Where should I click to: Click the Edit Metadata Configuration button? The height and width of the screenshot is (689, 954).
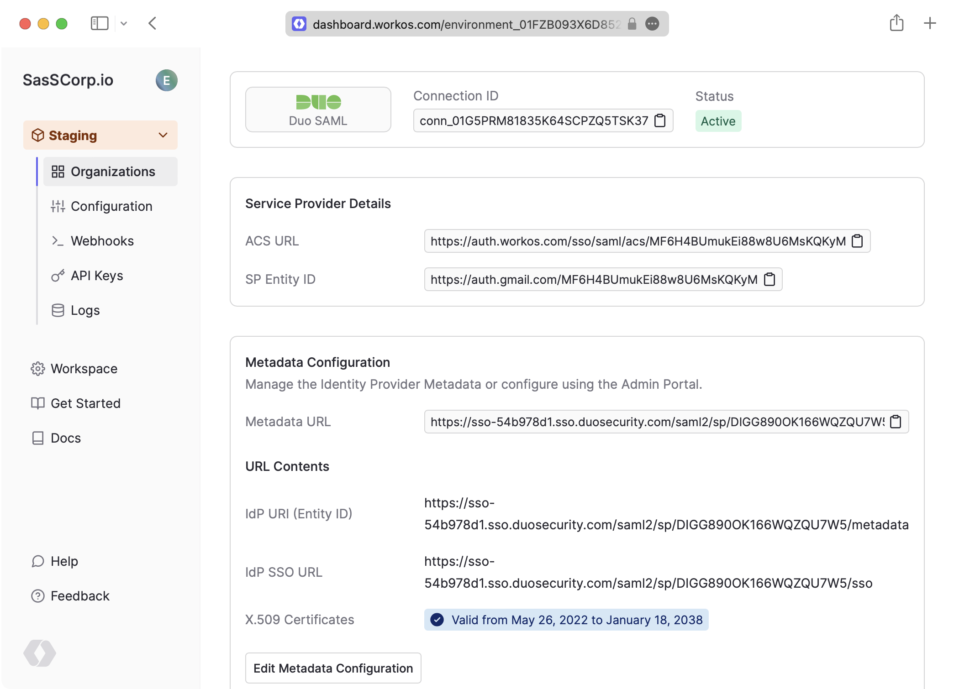(333, 668)
